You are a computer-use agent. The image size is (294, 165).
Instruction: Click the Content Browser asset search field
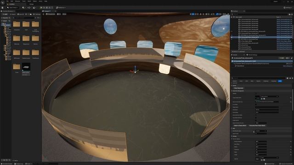pyautogui.click(x=24, y=18)
